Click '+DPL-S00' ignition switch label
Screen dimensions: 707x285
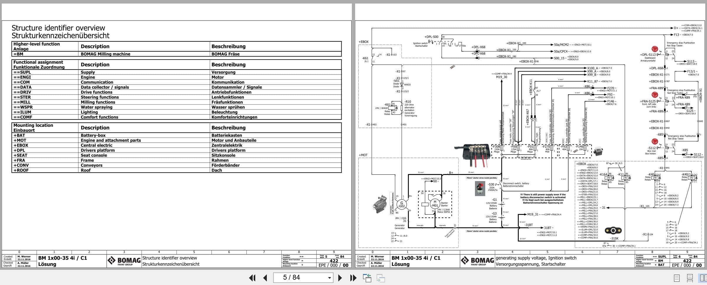pyautogui.click(x=431, y=37)
